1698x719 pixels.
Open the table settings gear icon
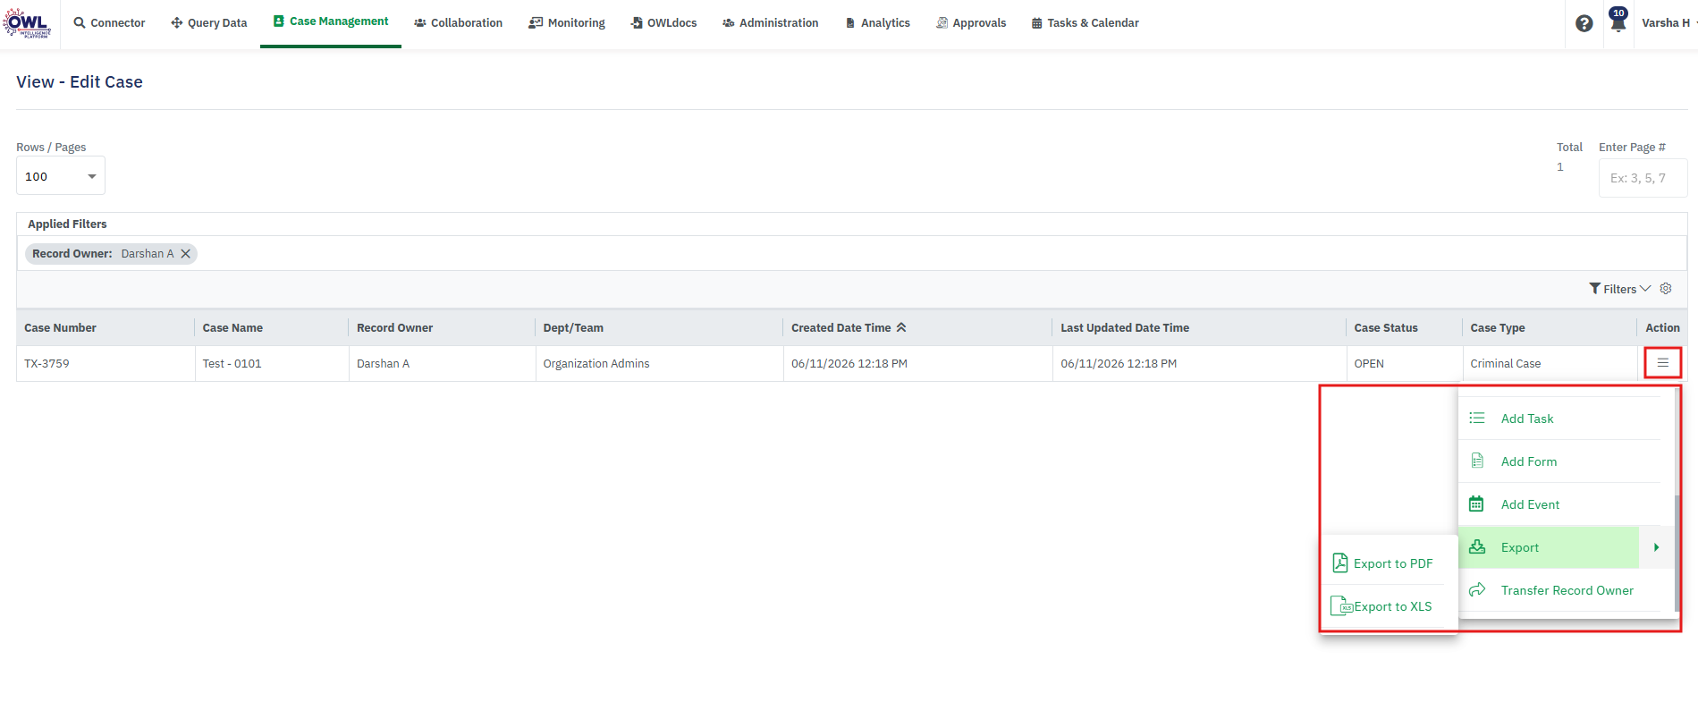(1666, 289)
